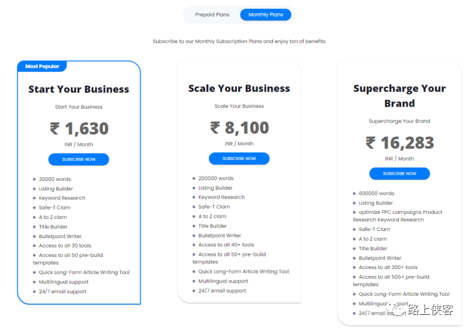Click the 30000 words feature item
This screenshot has width=468, height=330.
pos(55,179)
